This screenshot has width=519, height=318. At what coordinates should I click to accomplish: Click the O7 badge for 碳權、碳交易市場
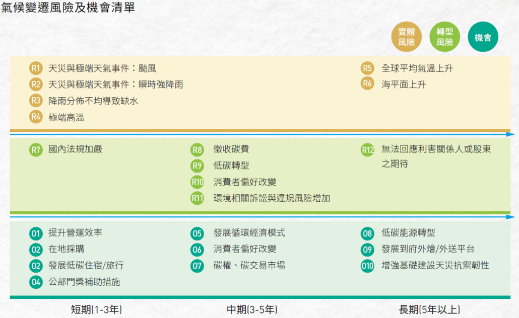(198, 266)
